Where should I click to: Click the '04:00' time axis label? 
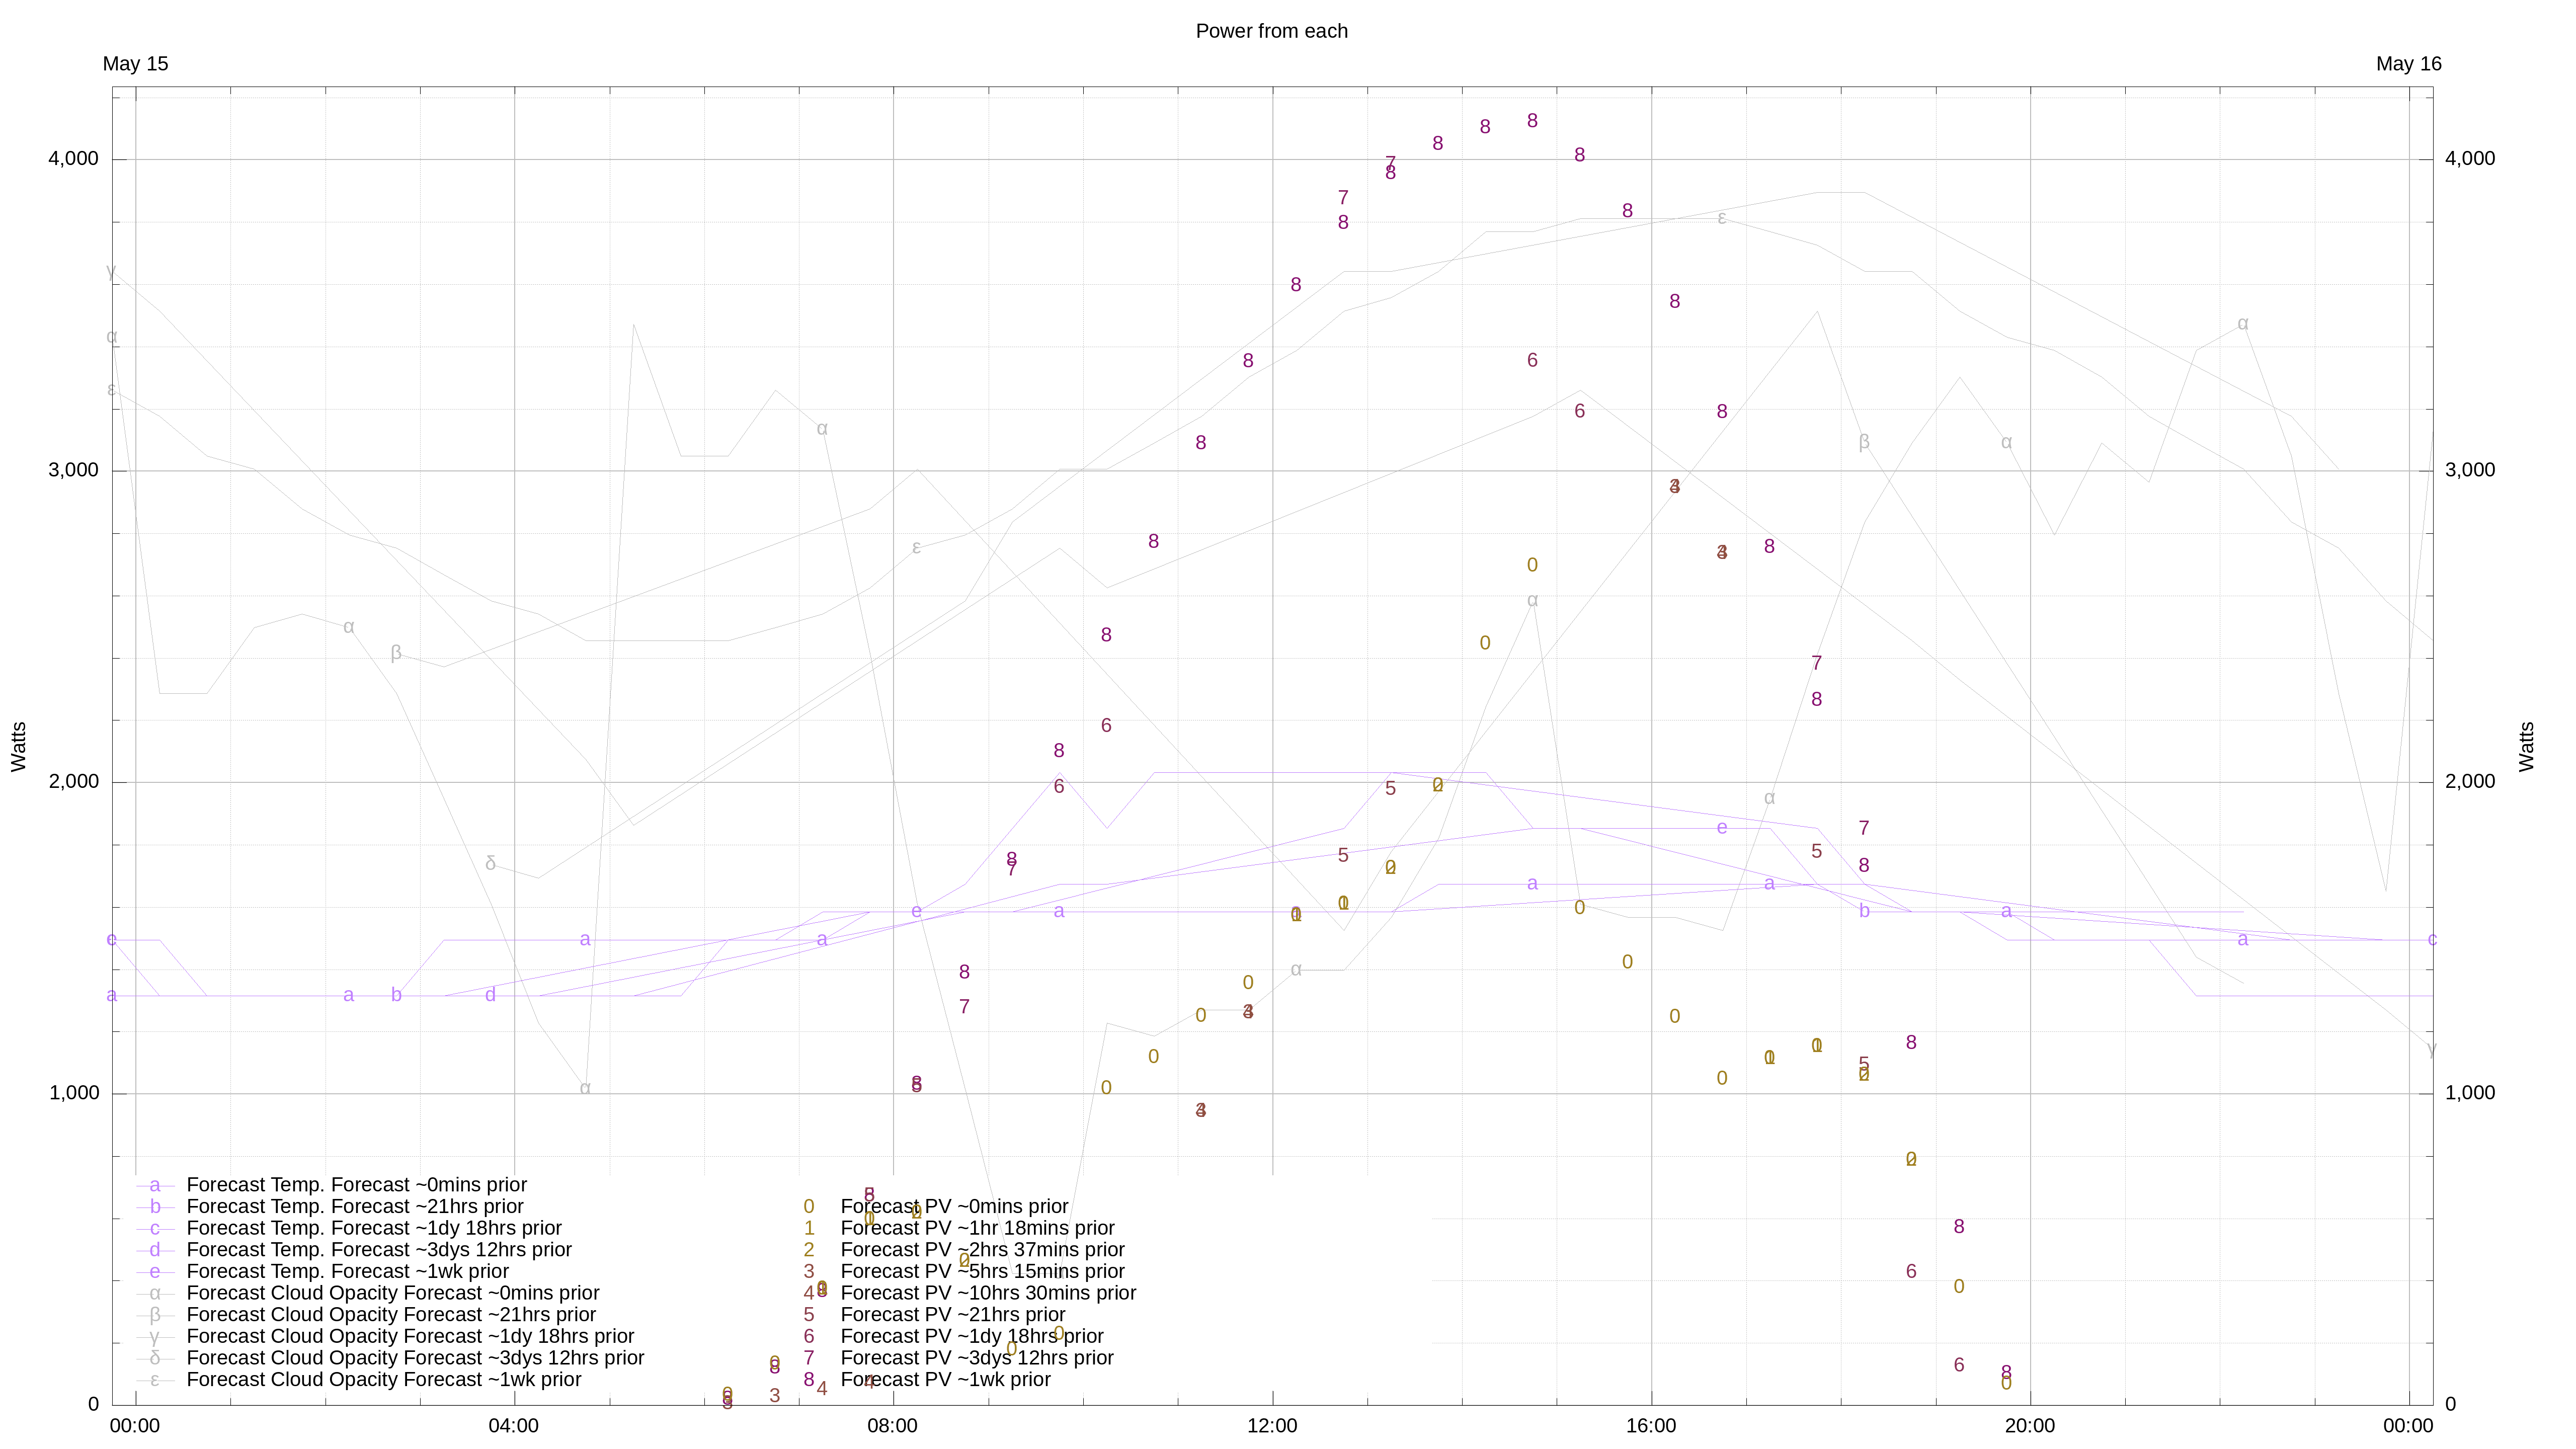point(514,1426)
